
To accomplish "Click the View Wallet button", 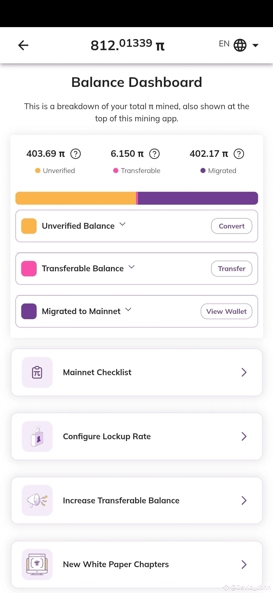I will click(226, 311).
